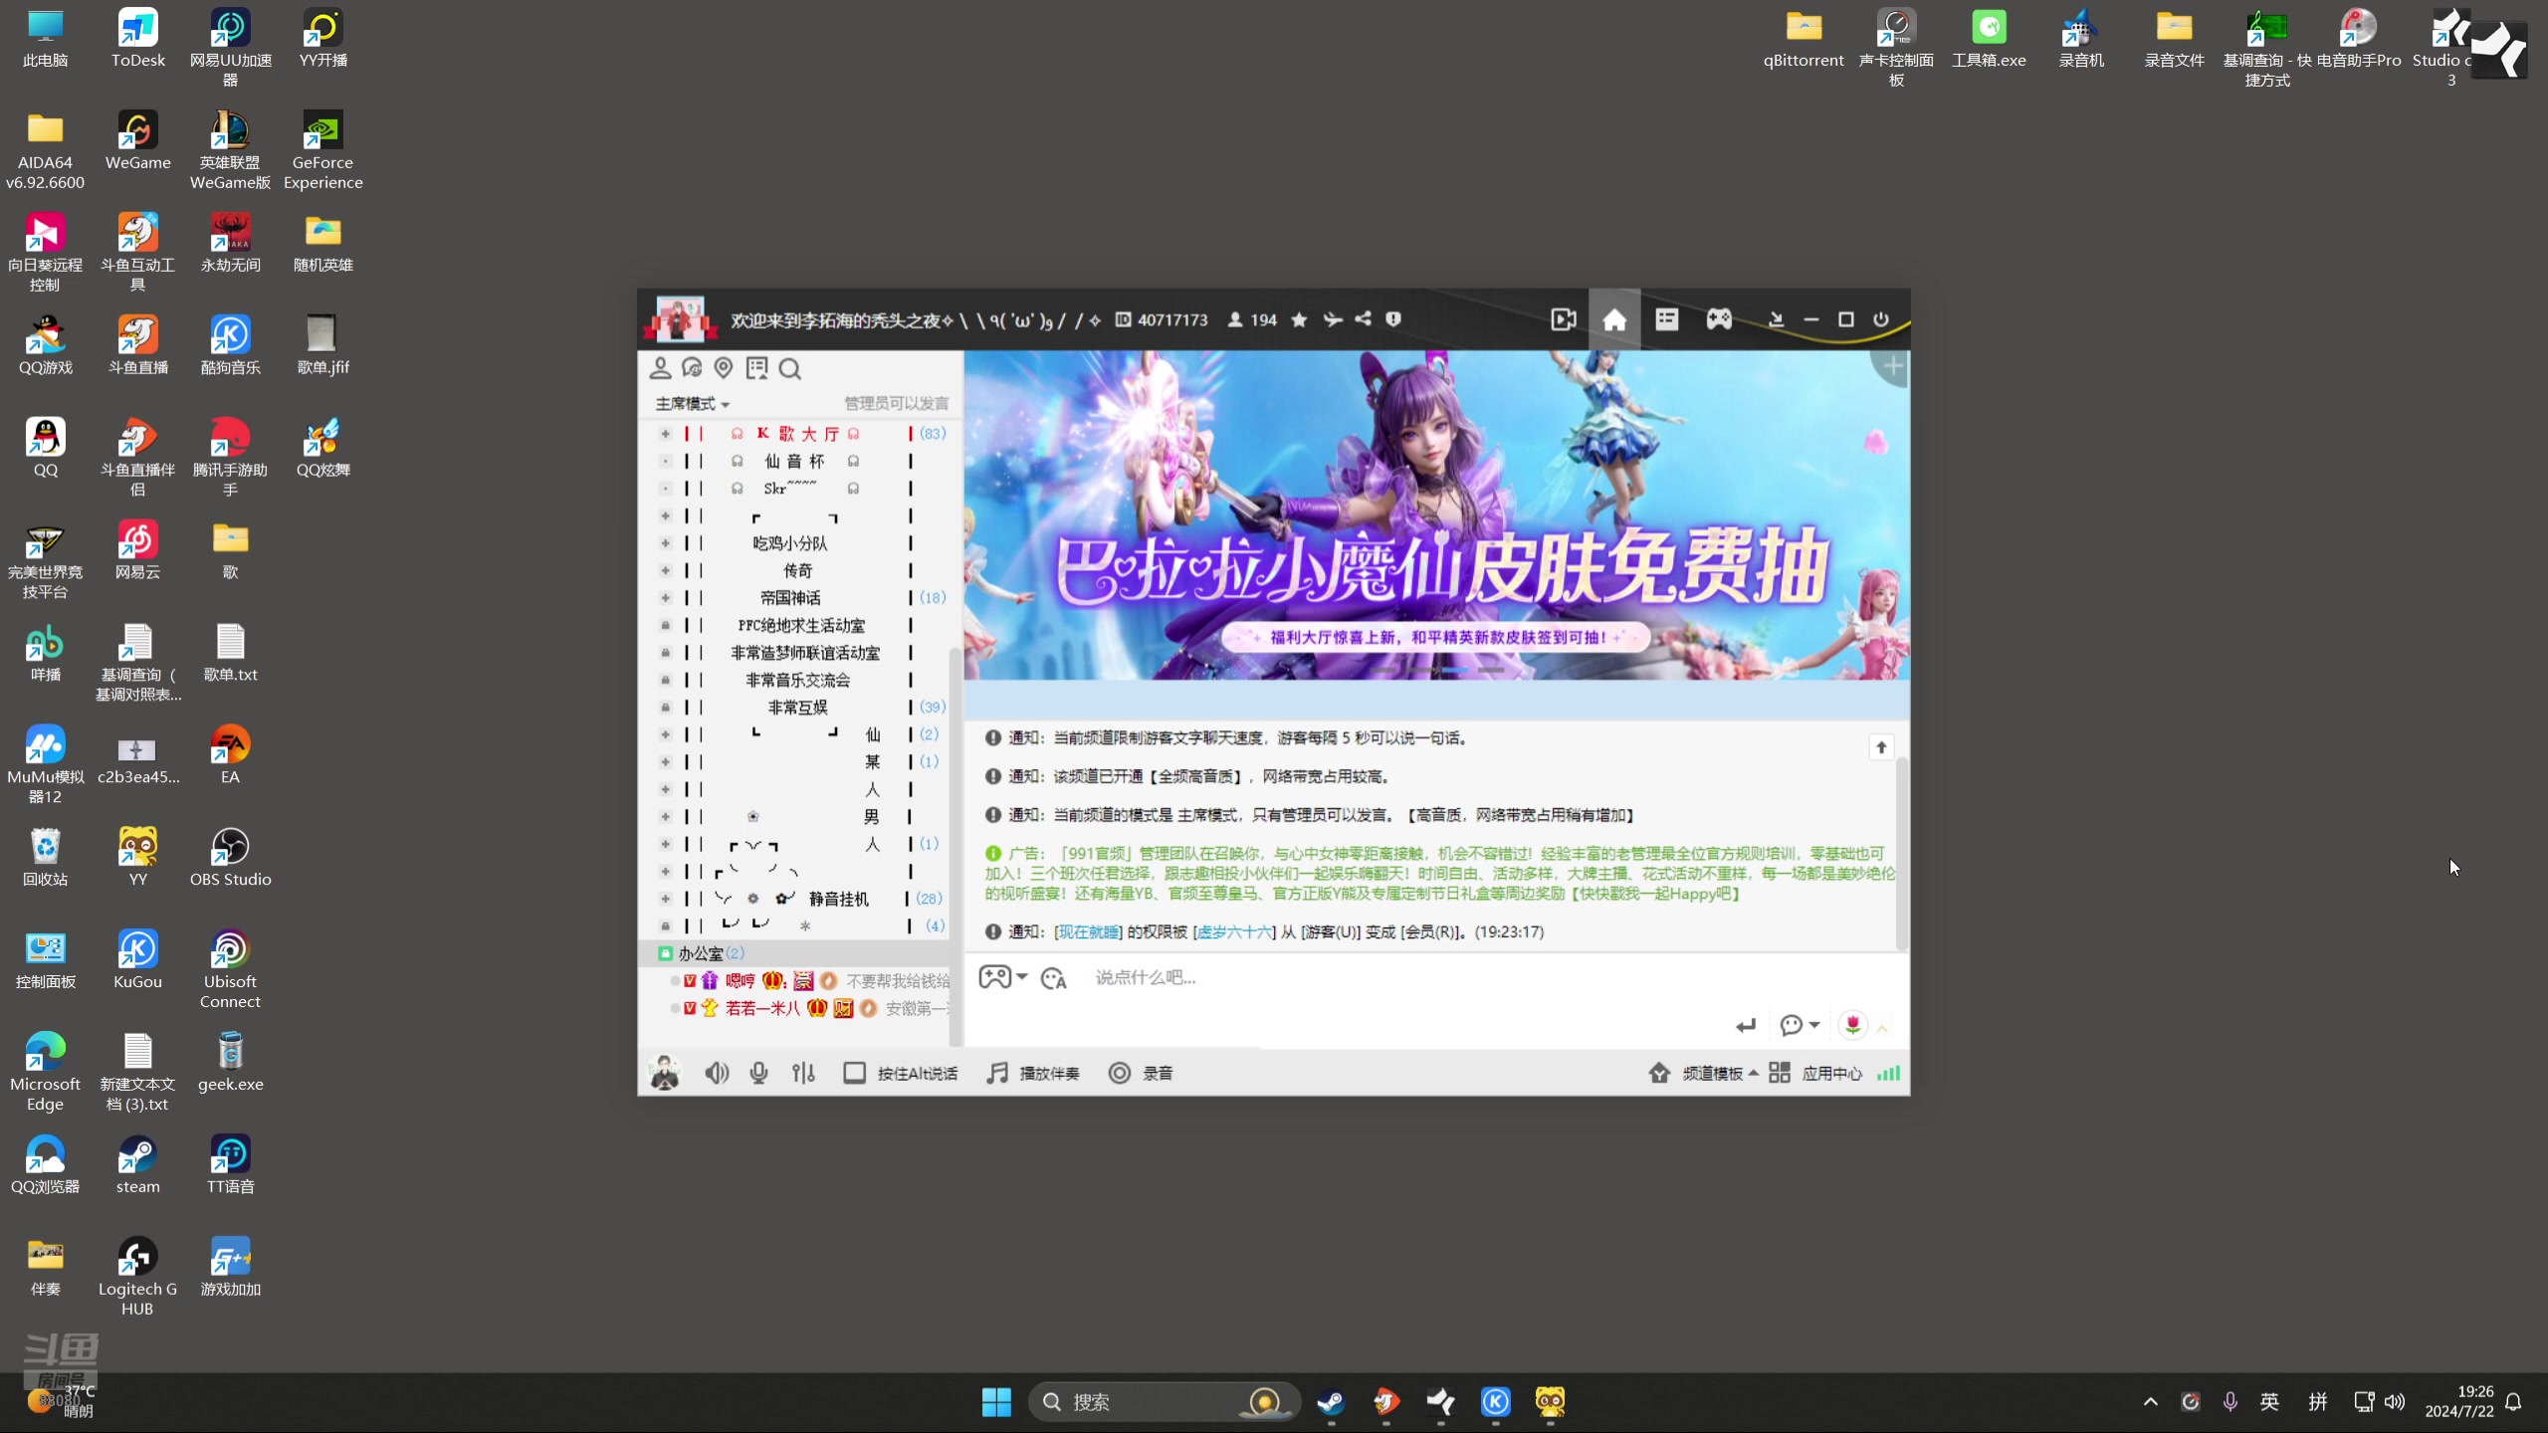Image resolution: width=2548 pixels, height=1433 pixels.
Task: Open the 频道模板 channel template menu
Action: point(1705,1073)
